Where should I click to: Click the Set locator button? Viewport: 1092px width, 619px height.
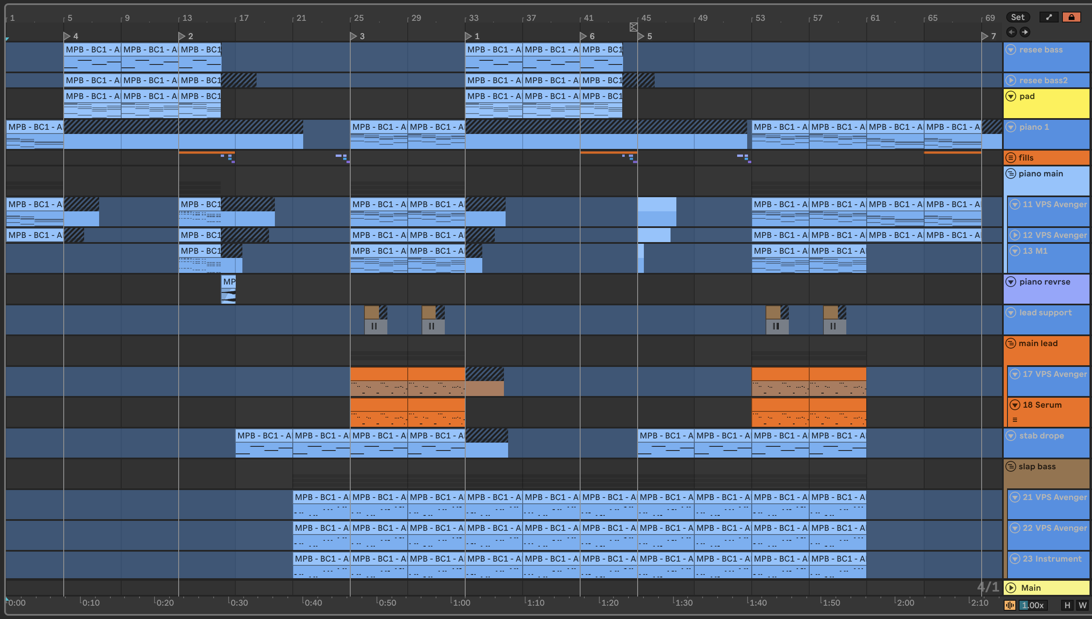[x=1017, y=17]
